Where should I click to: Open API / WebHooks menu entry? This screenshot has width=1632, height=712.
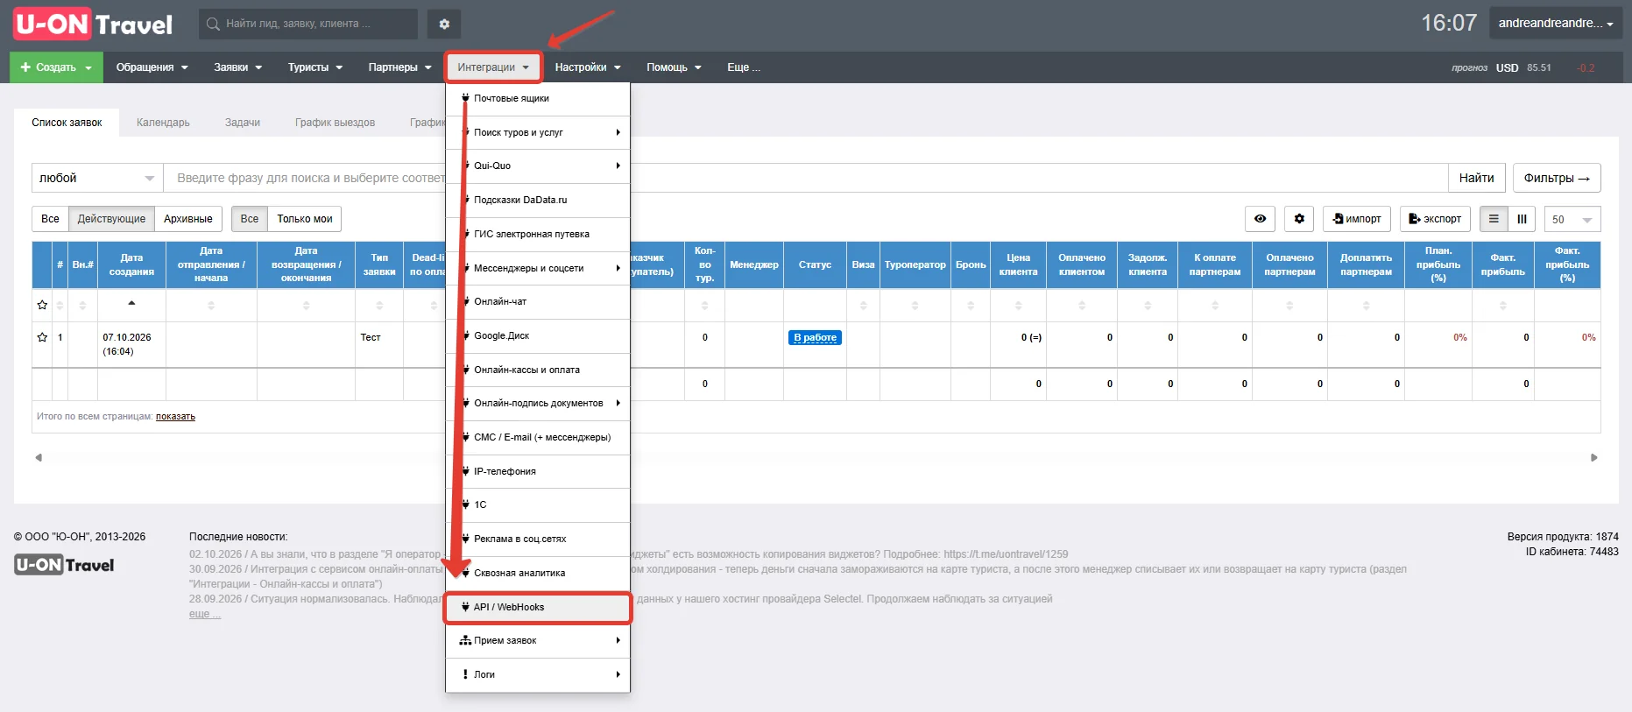[538, 607]
